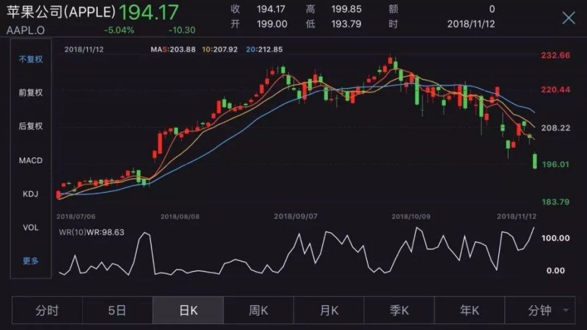Show the MACD indicator
This screenshot has width=587, height=330.
tap(31, 160)
